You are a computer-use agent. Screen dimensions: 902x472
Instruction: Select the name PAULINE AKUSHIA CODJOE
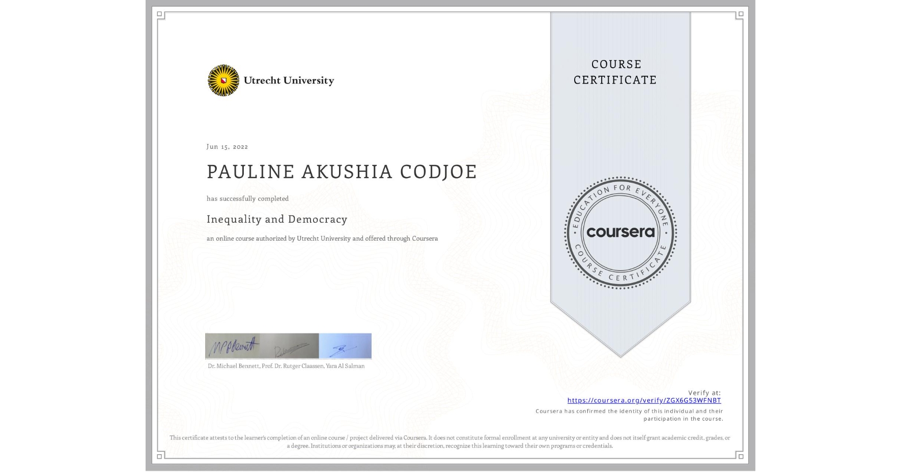click(x=342, y=171)
